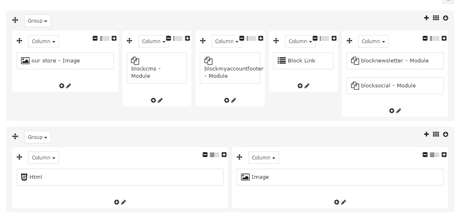Collapse the second group with its down-arrow circle icon

coord(446,134)
